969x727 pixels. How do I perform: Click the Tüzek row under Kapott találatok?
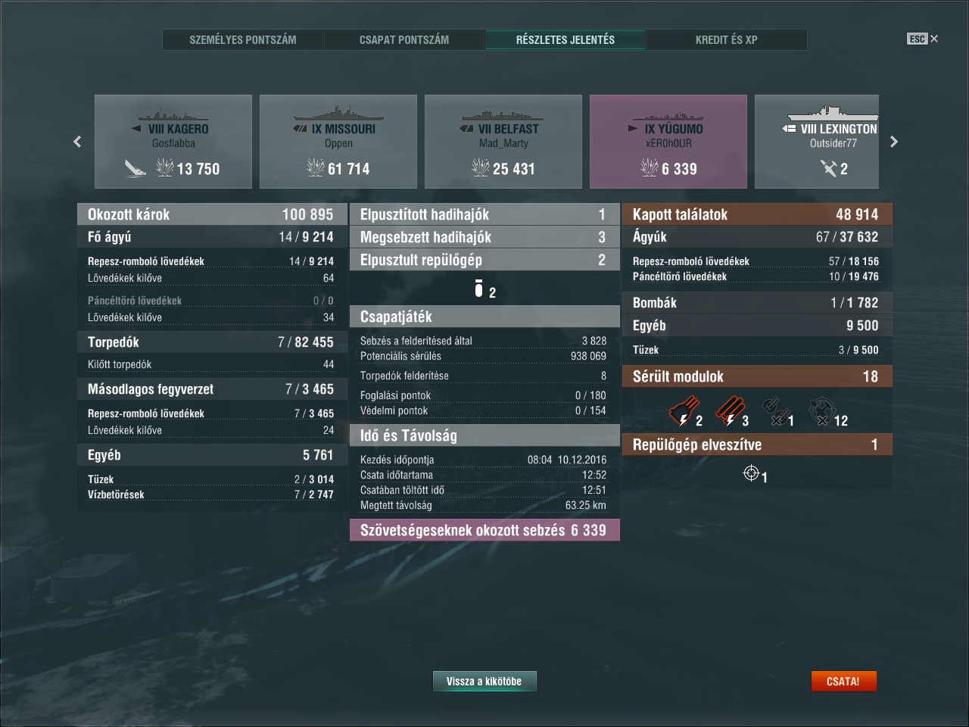coord(756,350)
